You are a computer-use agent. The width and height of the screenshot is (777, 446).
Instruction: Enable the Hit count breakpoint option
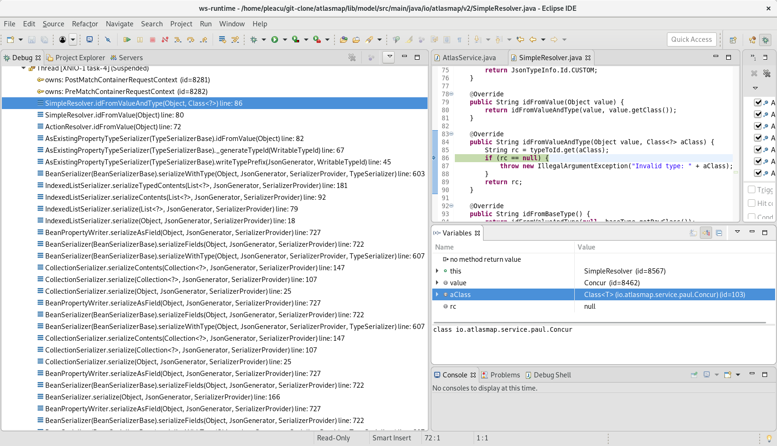click(753, 203)
